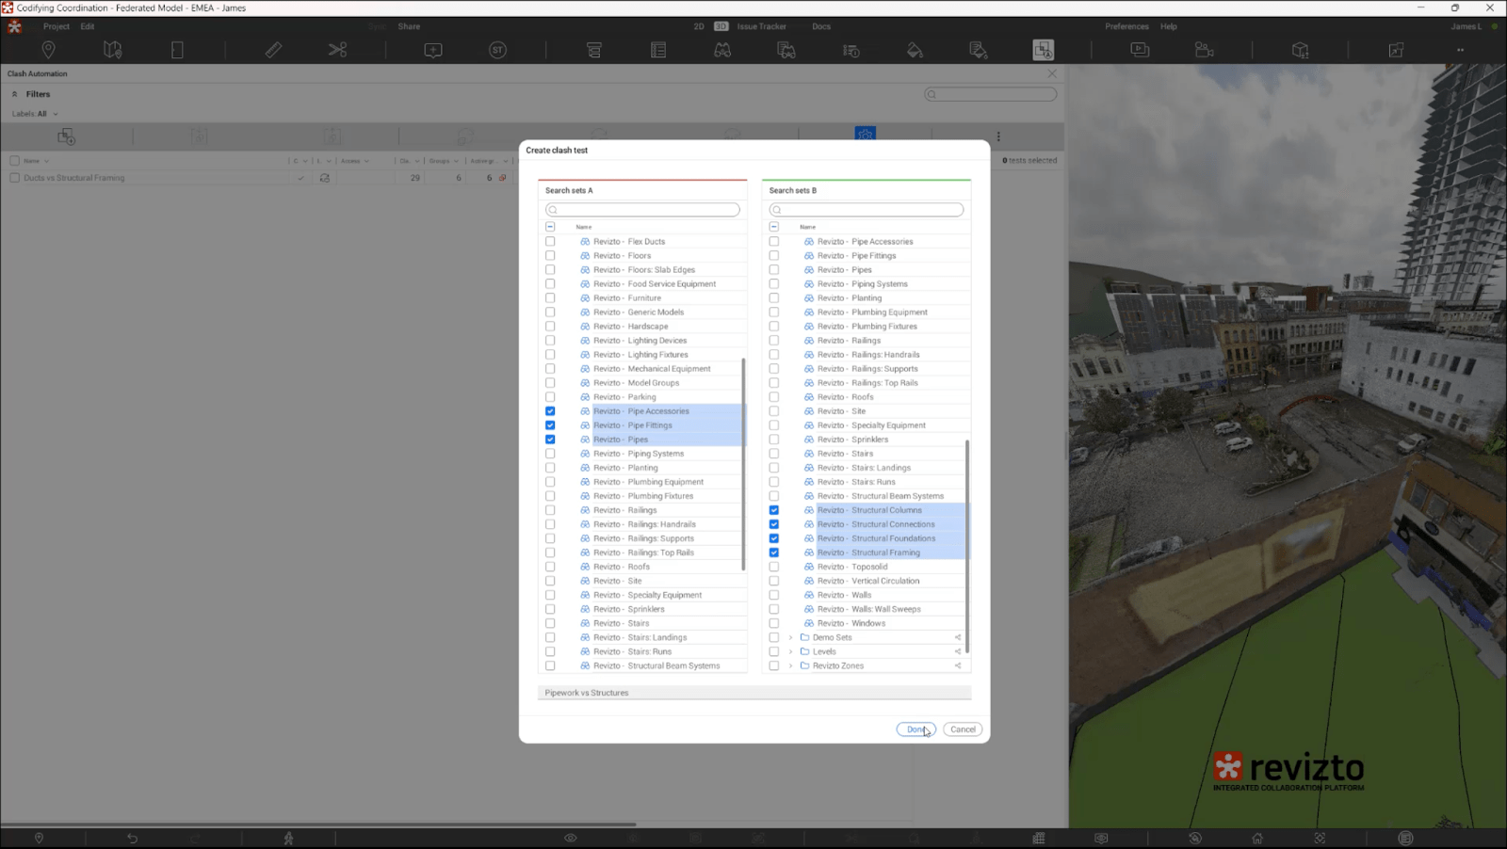Viewport: 1507px width, 849px height.
Task: Open the Measure tool
Action: (x=271, y=49)
